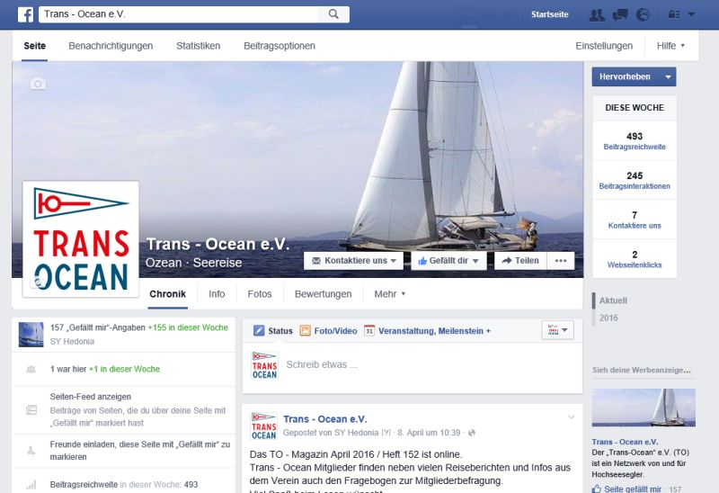Image resolution: width=719 pixels, height=493 pixels.
Task: Expand the account menu arrow in top bar
Action: [691, 14]
